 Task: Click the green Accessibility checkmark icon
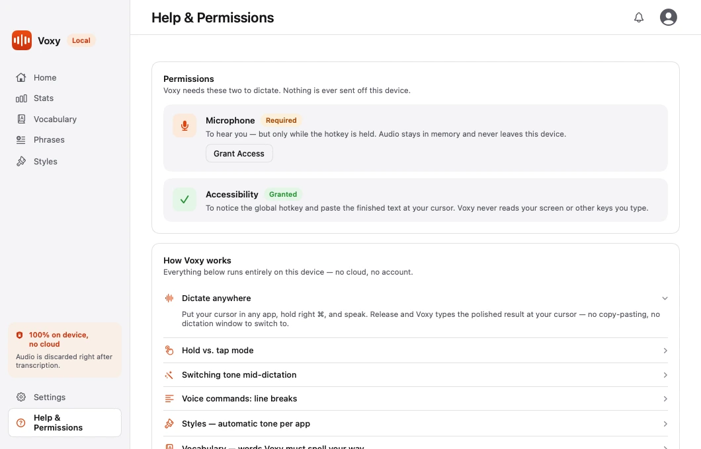pyautogui.click(x=185, y=199)
